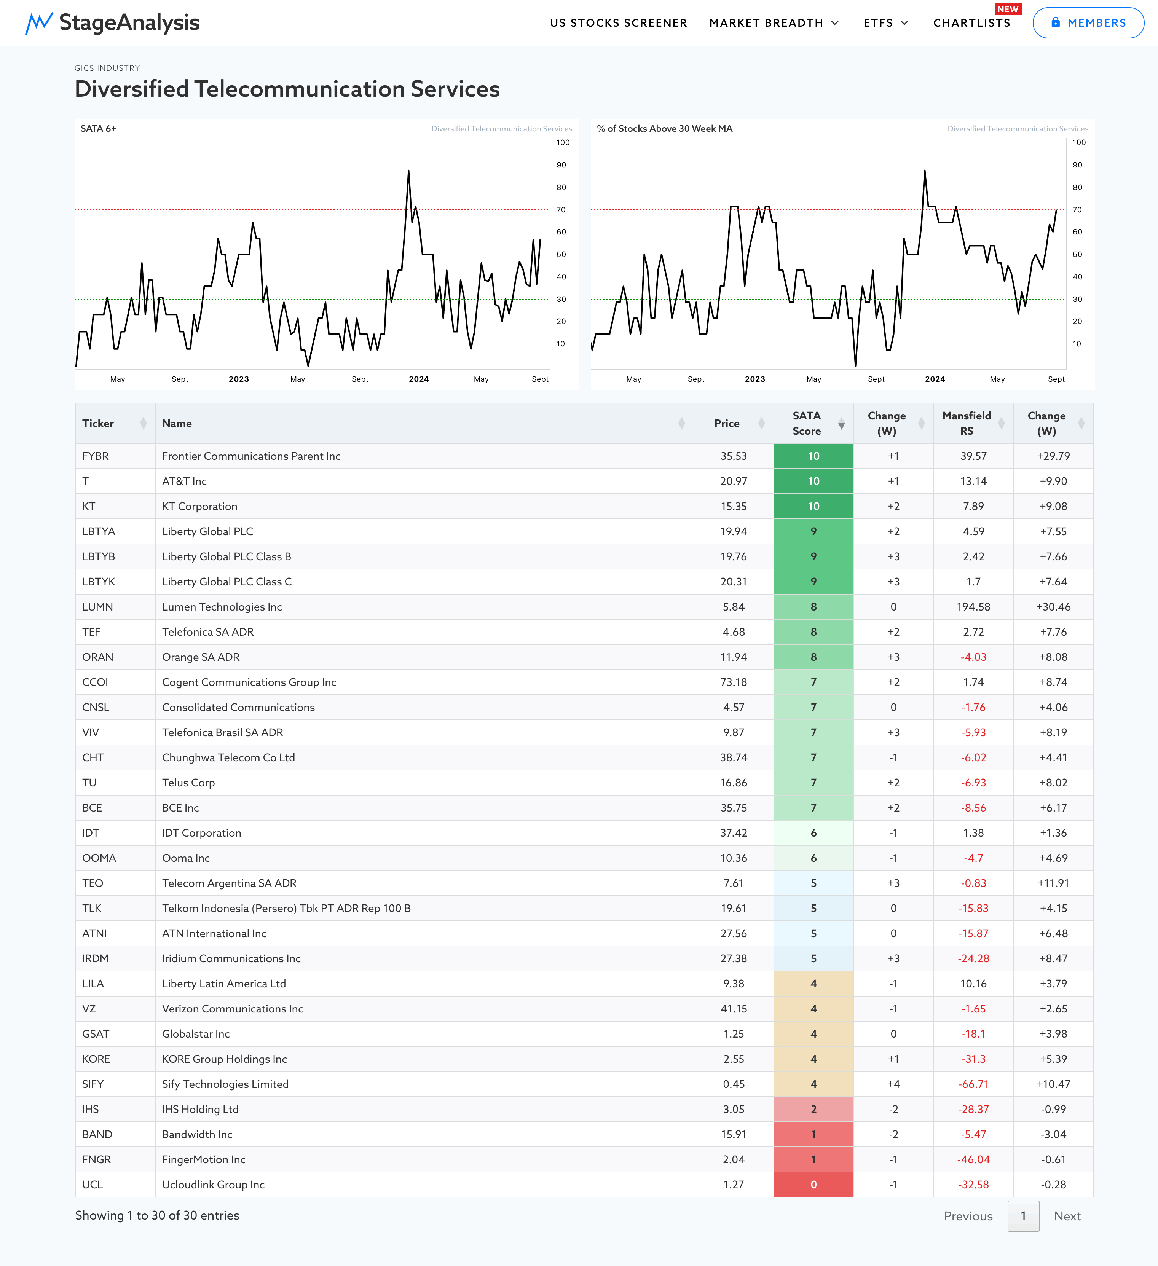Viewport: 1158px width, 1266px height.
Task: Go to Previous page
Action: (968, 1216)
